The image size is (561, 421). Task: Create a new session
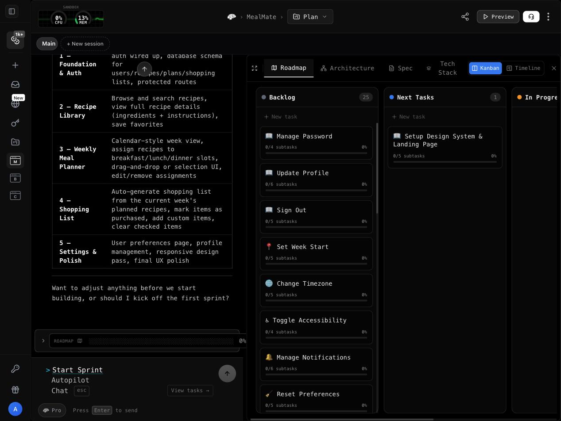(x=85, y=44)
